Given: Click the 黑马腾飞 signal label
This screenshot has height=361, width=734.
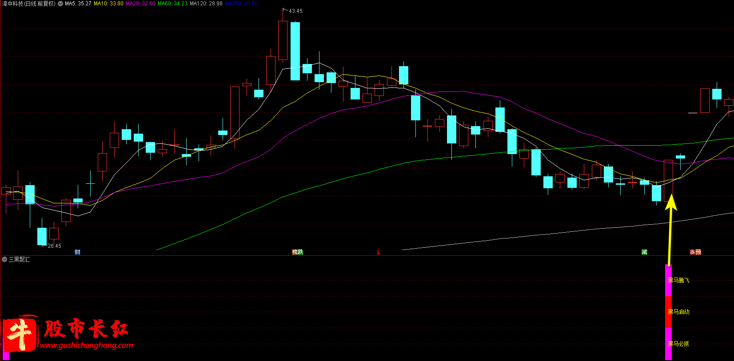Looking at the screenshot, I should 678,280.
